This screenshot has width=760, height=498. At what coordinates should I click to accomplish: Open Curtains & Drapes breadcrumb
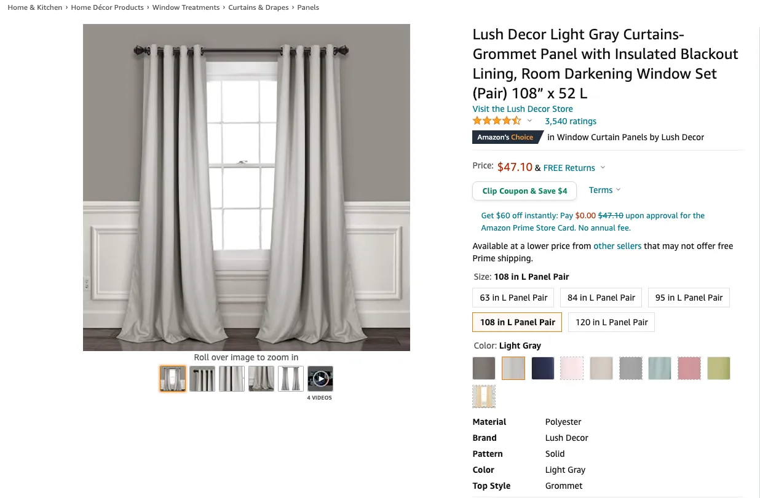258,7
